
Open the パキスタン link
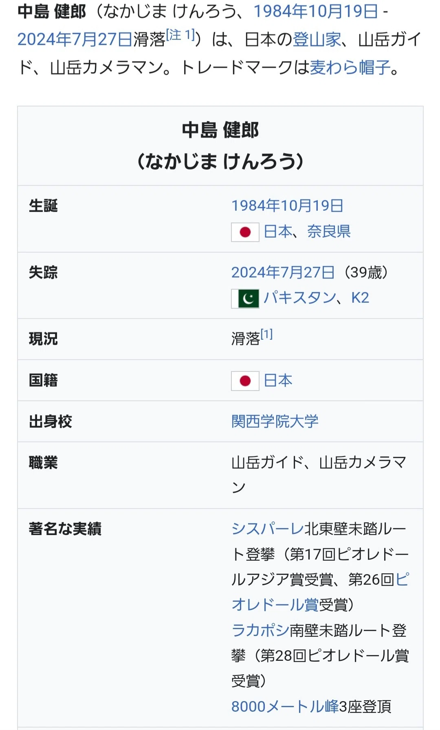(300, 298)
